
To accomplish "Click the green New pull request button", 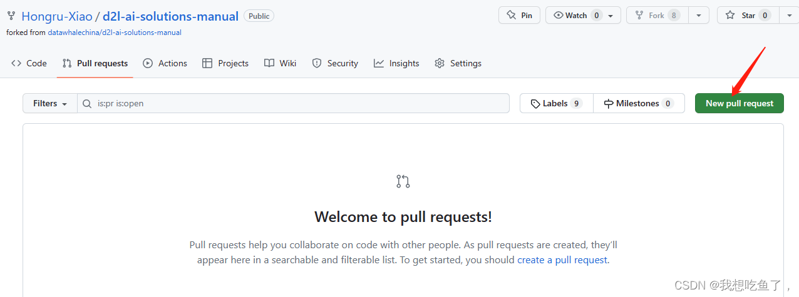I will pyautogui.click(x=740, y=103).
